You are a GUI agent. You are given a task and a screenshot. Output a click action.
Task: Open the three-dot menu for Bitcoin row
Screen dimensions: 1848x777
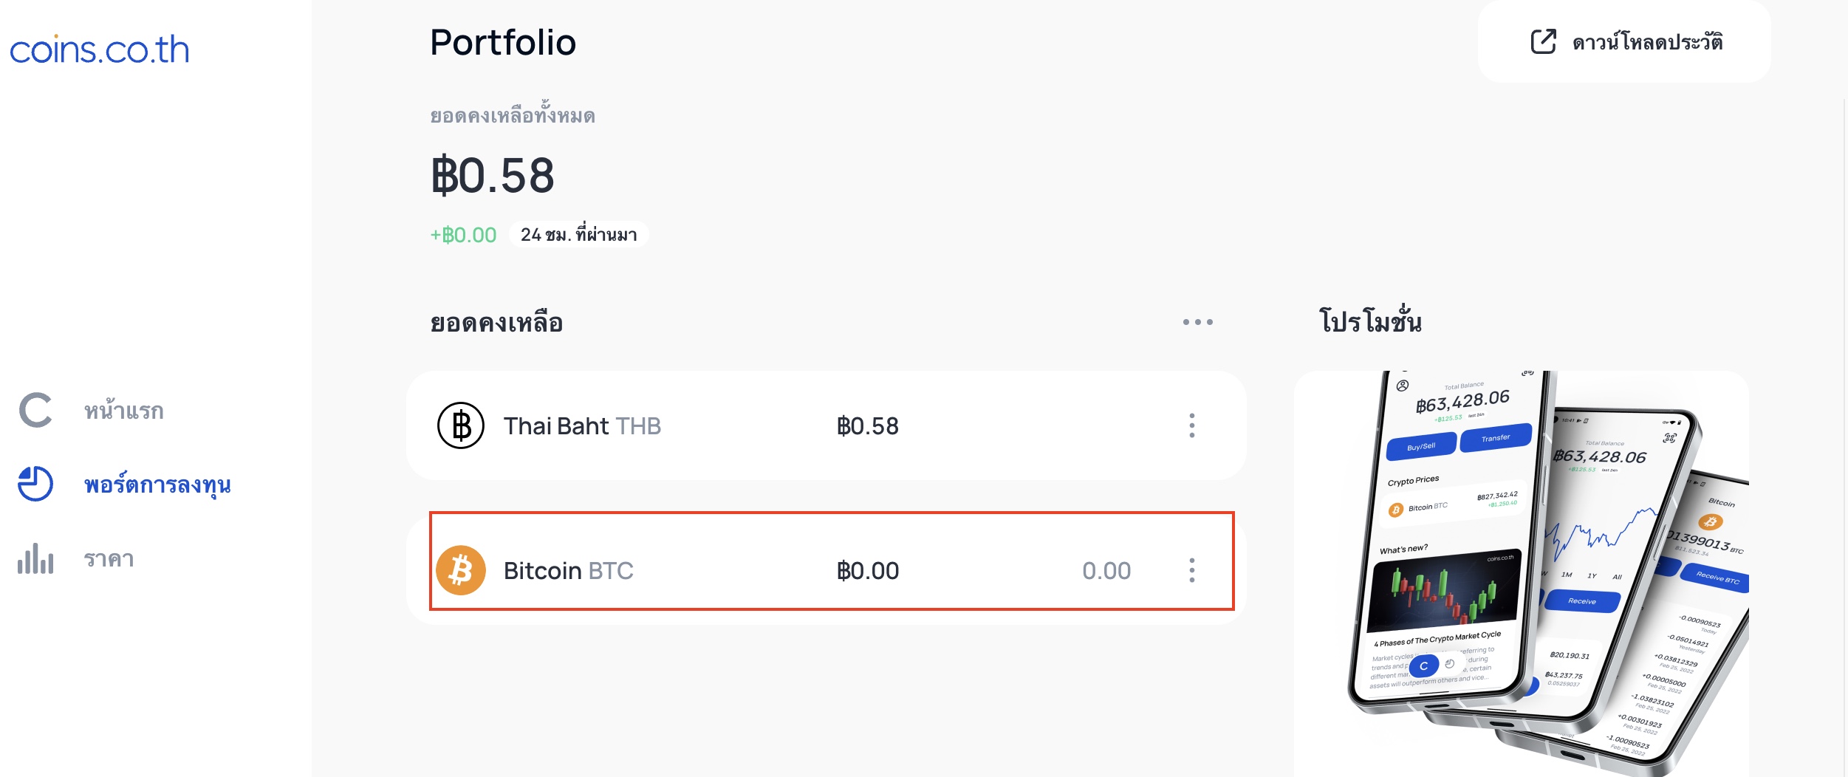(1191, 570)
